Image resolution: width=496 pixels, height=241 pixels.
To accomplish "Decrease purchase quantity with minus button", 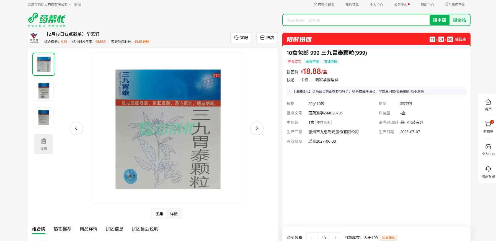I will point(312,238).
